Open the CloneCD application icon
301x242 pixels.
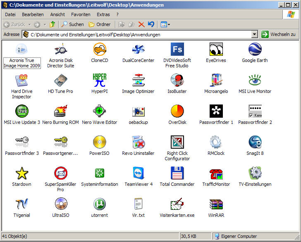coord(100,50)
